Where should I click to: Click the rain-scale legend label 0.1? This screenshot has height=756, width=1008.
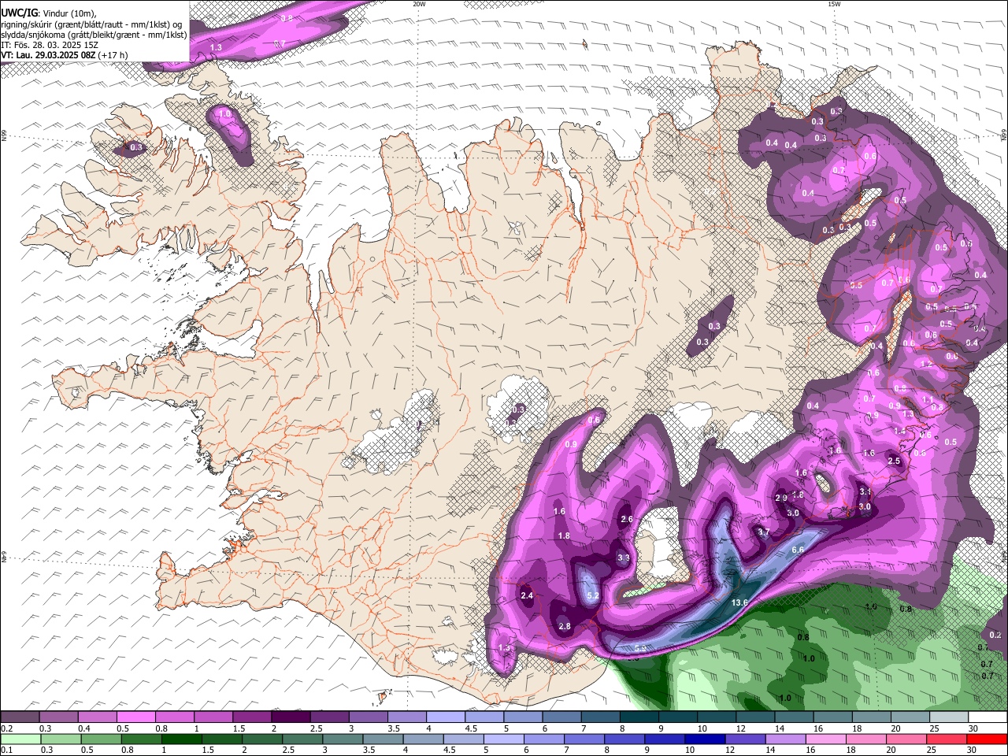6,750
